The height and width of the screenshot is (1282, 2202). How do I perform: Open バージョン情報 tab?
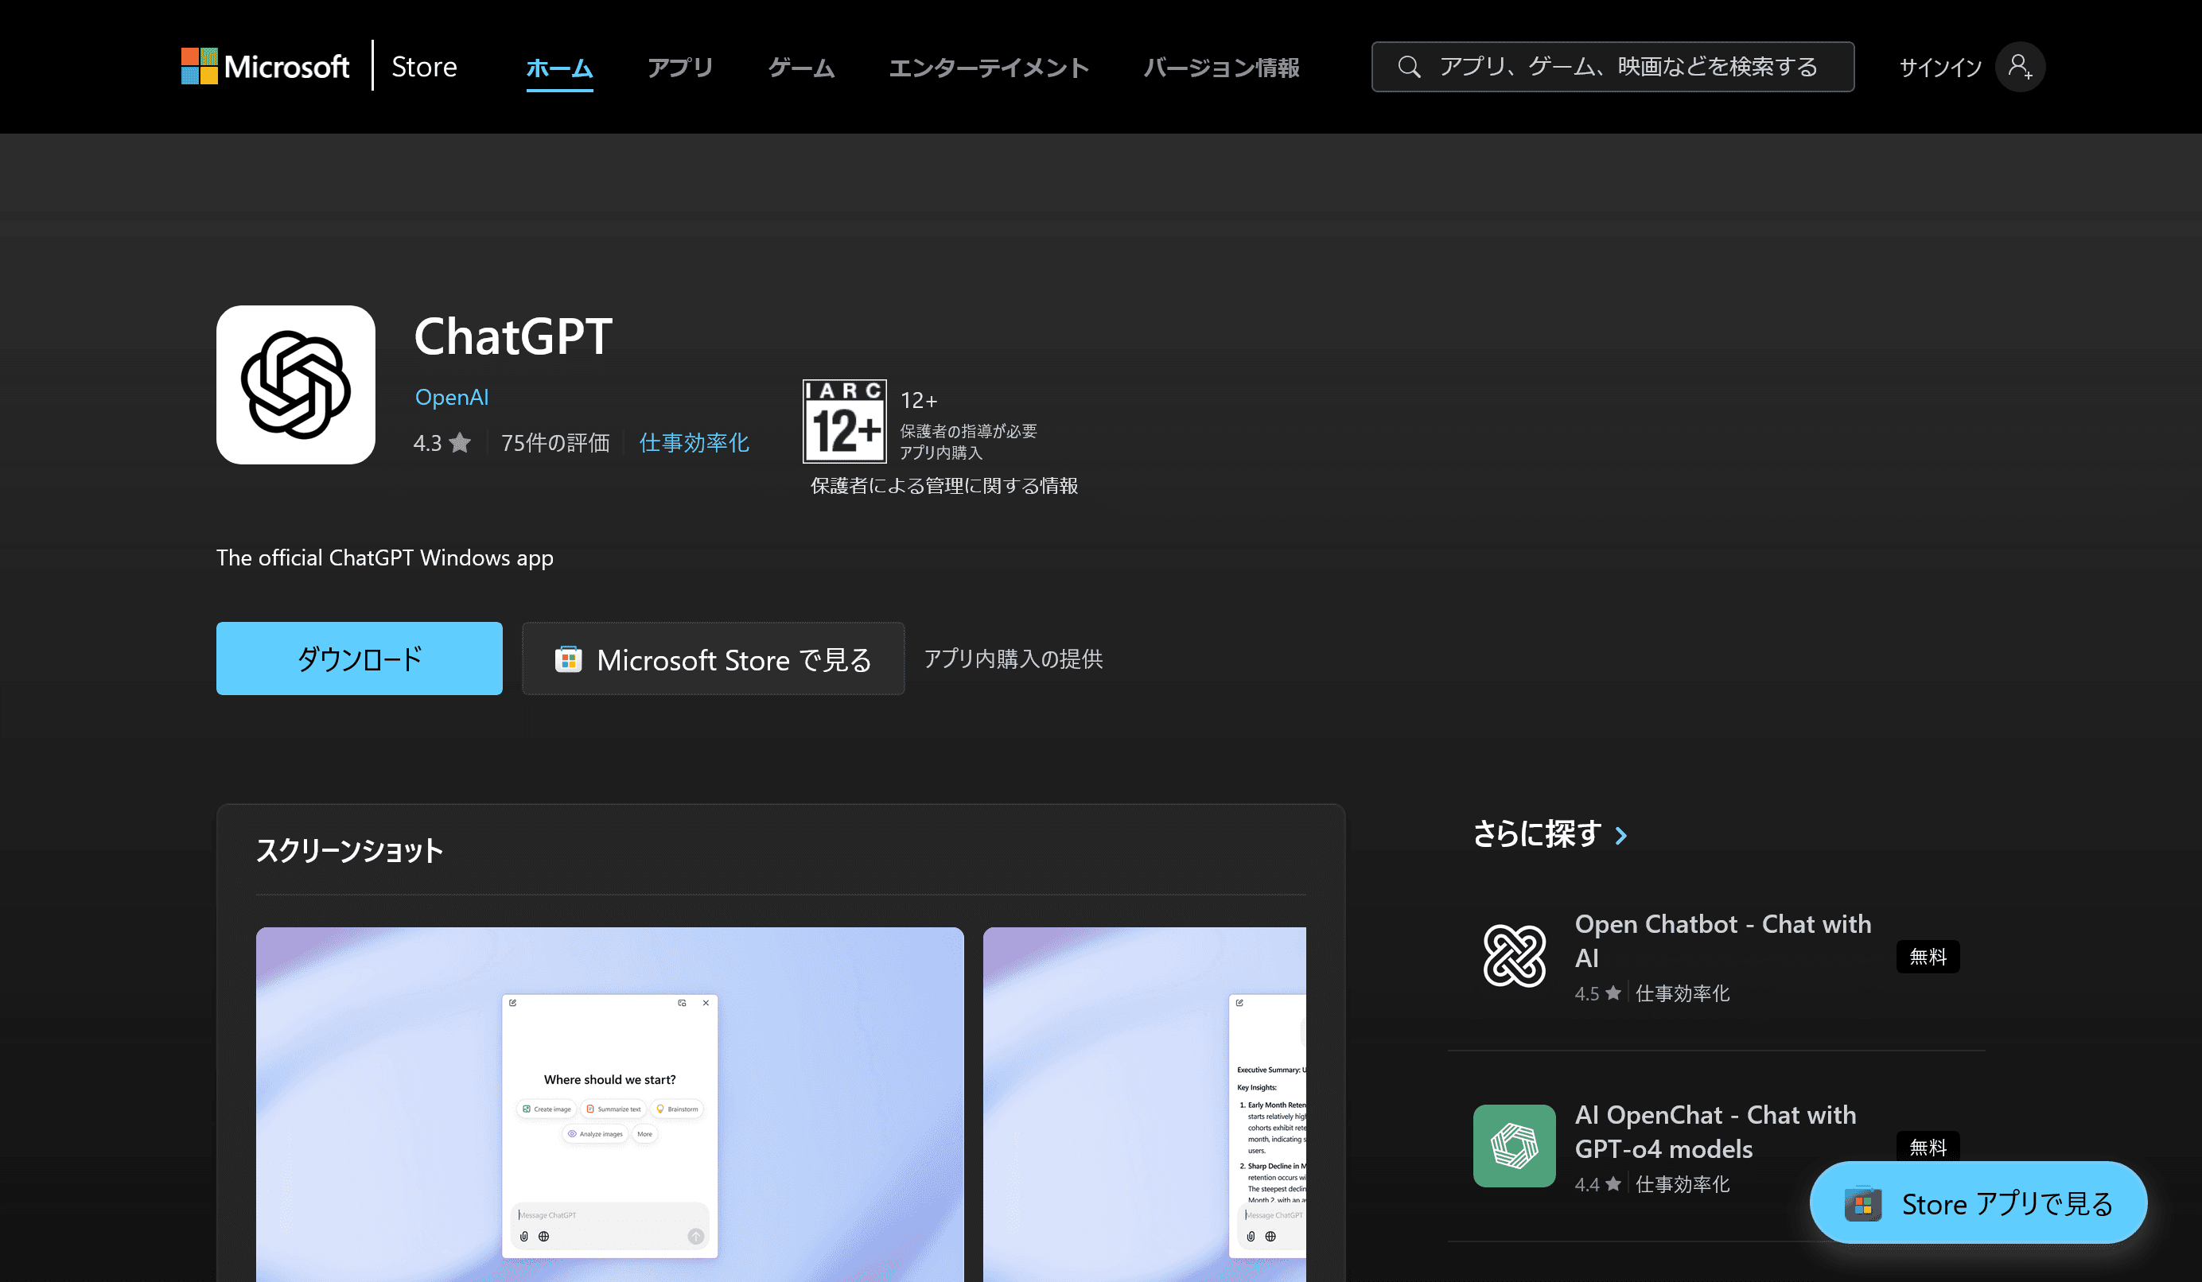1220,68
